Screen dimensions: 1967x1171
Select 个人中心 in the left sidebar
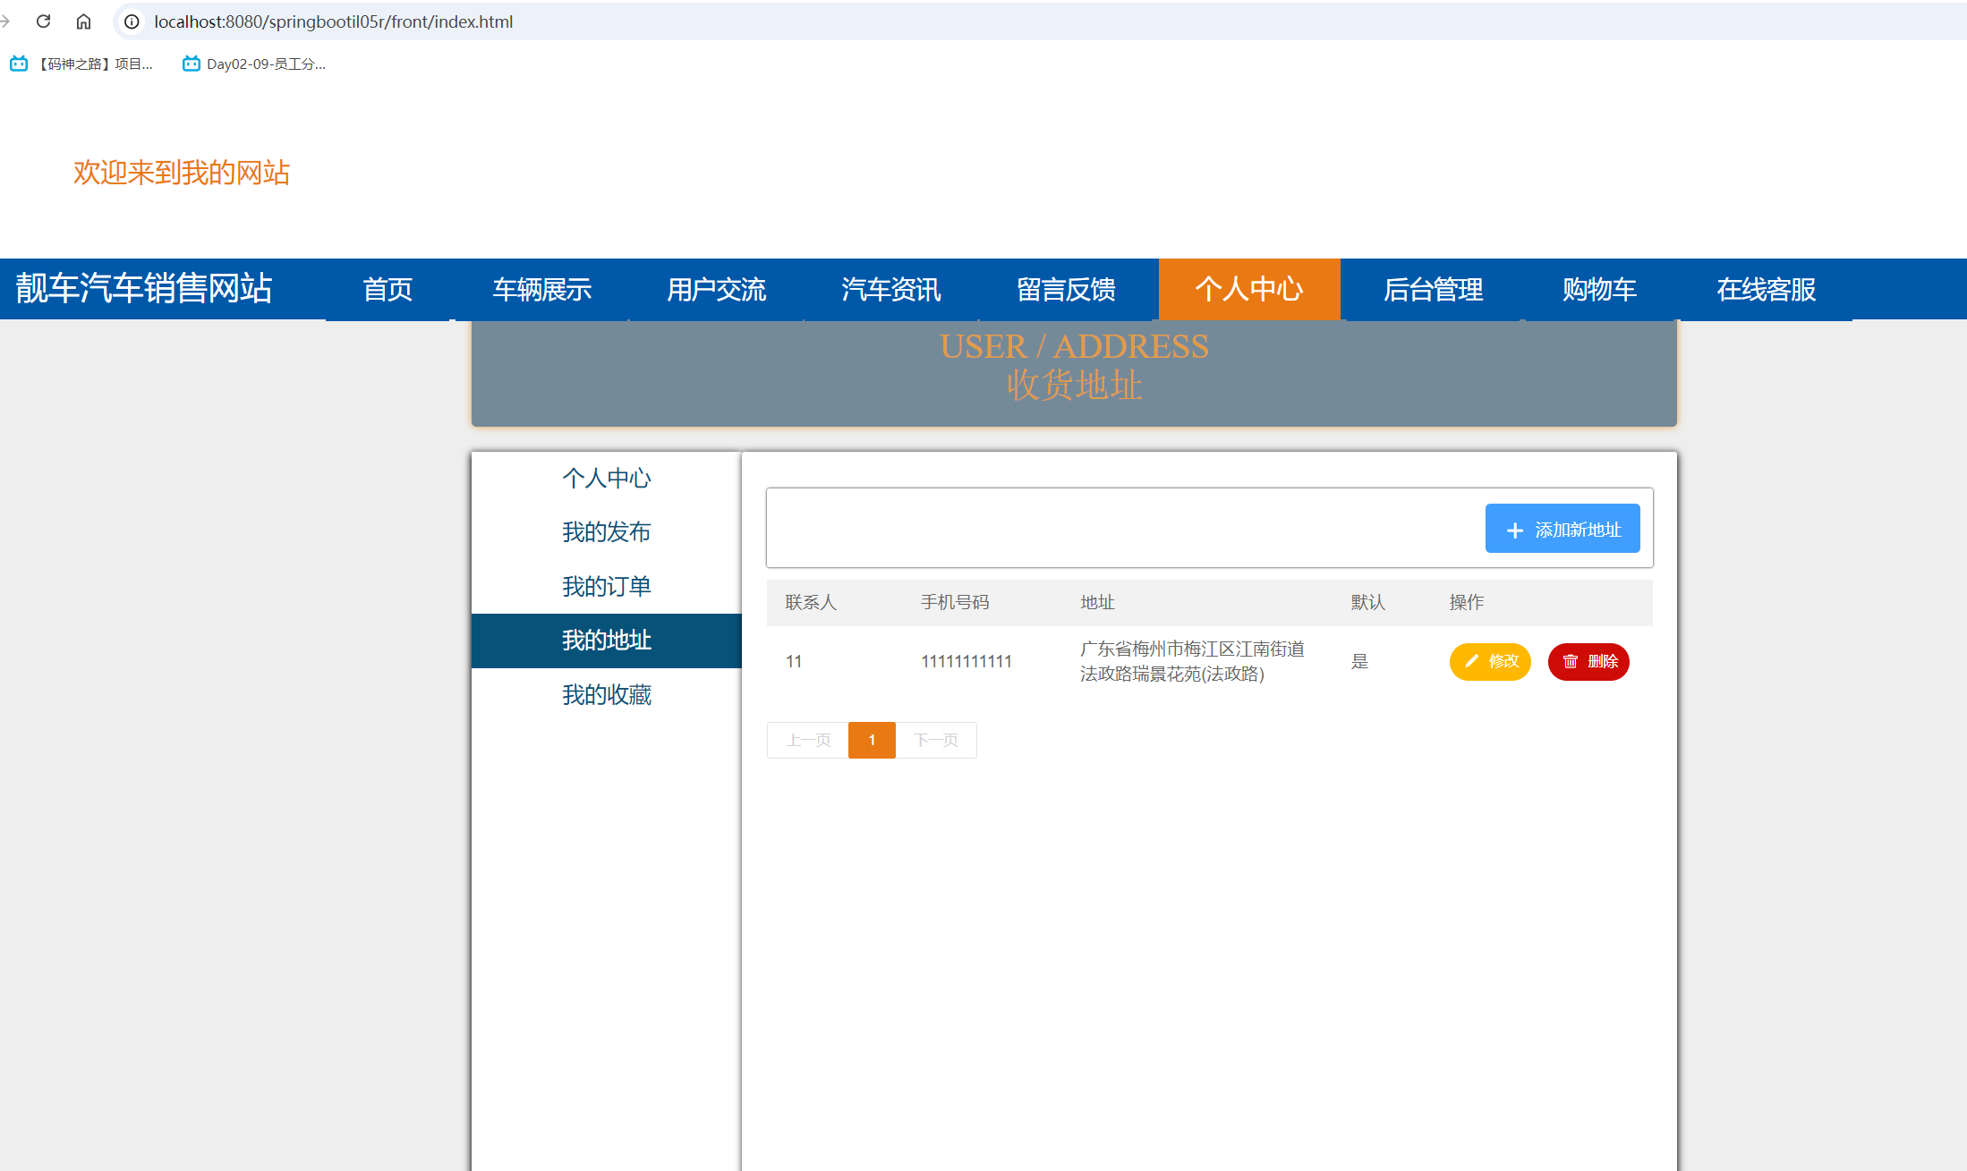click(607, 478)
